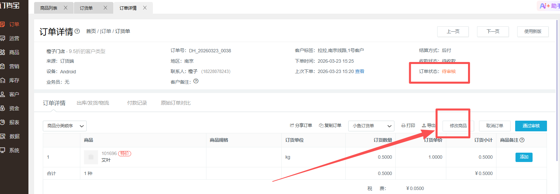Screen dimensions: 560x194
Task: Click the 导出 export icon
Action: tap(424, 125)
